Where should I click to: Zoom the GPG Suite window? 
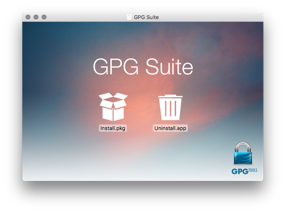[44, 17]
